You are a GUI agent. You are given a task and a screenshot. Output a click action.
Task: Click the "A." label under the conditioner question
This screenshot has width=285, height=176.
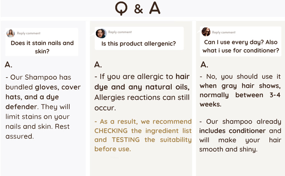pyautogui.click(x=204, y=65)
